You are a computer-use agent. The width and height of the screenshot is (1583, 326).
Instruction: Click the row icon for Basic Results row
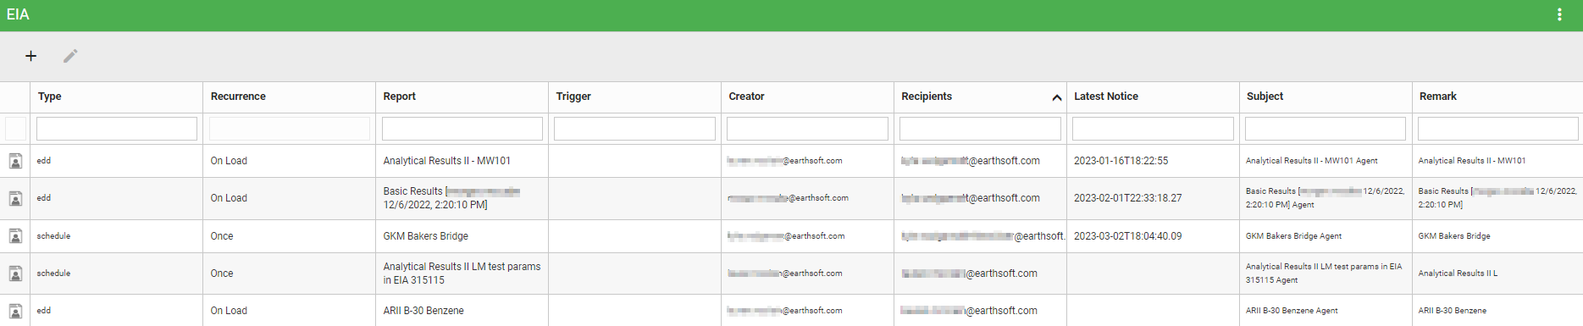(x=15, y=198)
